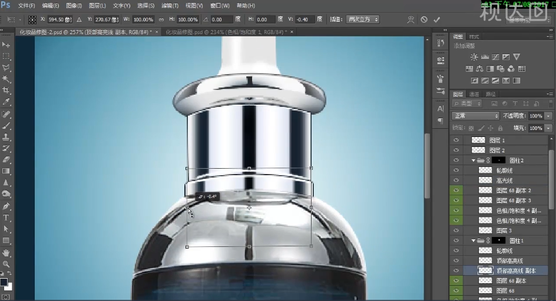The height and width of the screenshot is (301, 556).
Task: Select the Eyedropper tool
Action: [x=6, y=102]
